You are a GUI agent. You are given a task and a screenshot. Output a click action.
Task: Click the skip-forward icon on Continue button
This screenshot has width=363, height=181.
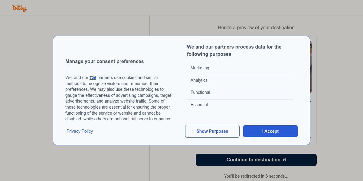pos(284,160)
